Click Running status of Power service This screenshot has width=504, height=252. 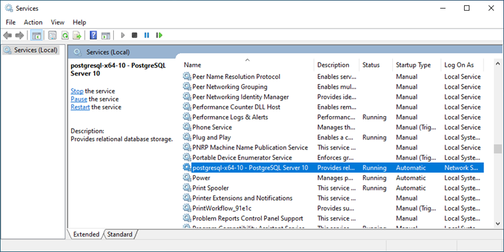click(374, 177)
